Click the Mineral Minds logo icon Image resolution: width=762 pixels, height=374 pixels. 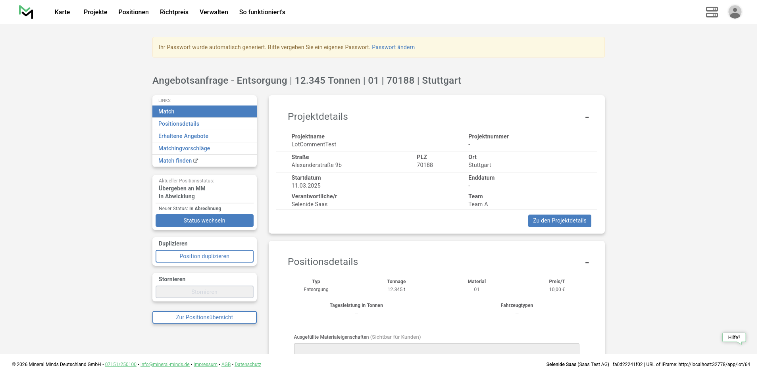[26, 12]
